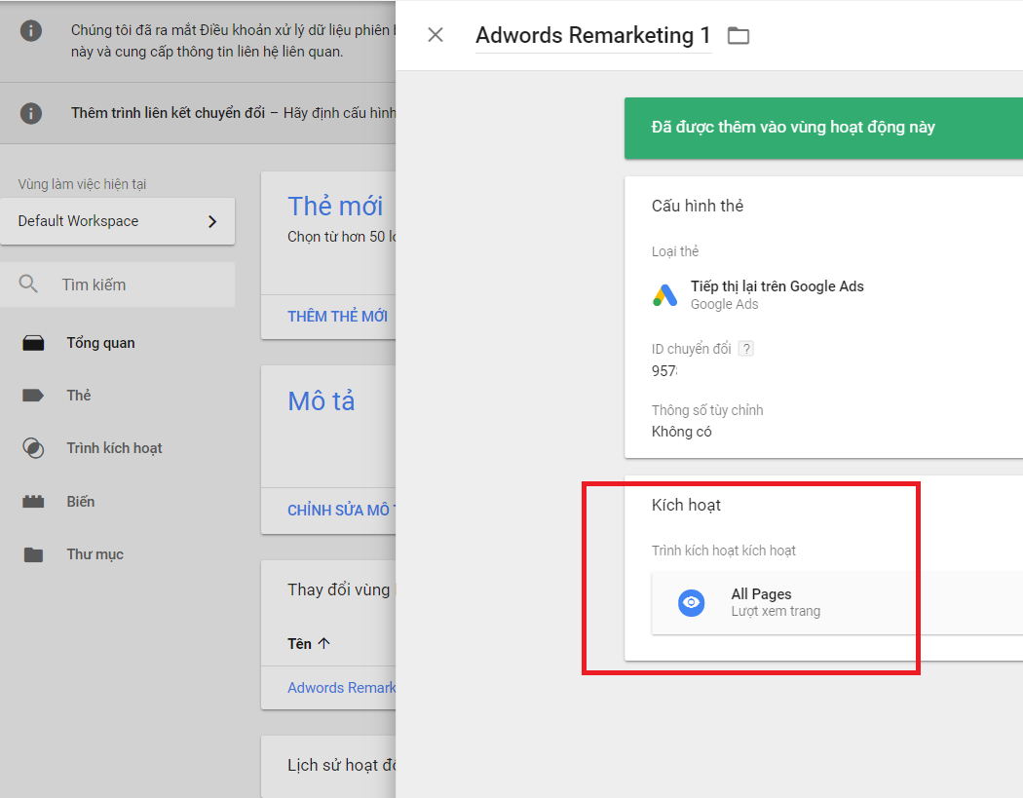Click the Tổng quan overview icon
Screen dimensions: 1023x798
pos(33,343)
